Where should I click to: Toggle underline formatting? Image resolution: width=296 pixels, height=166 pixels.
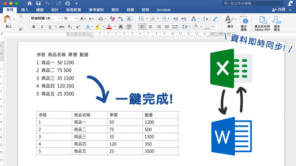[x=50, y=27]
